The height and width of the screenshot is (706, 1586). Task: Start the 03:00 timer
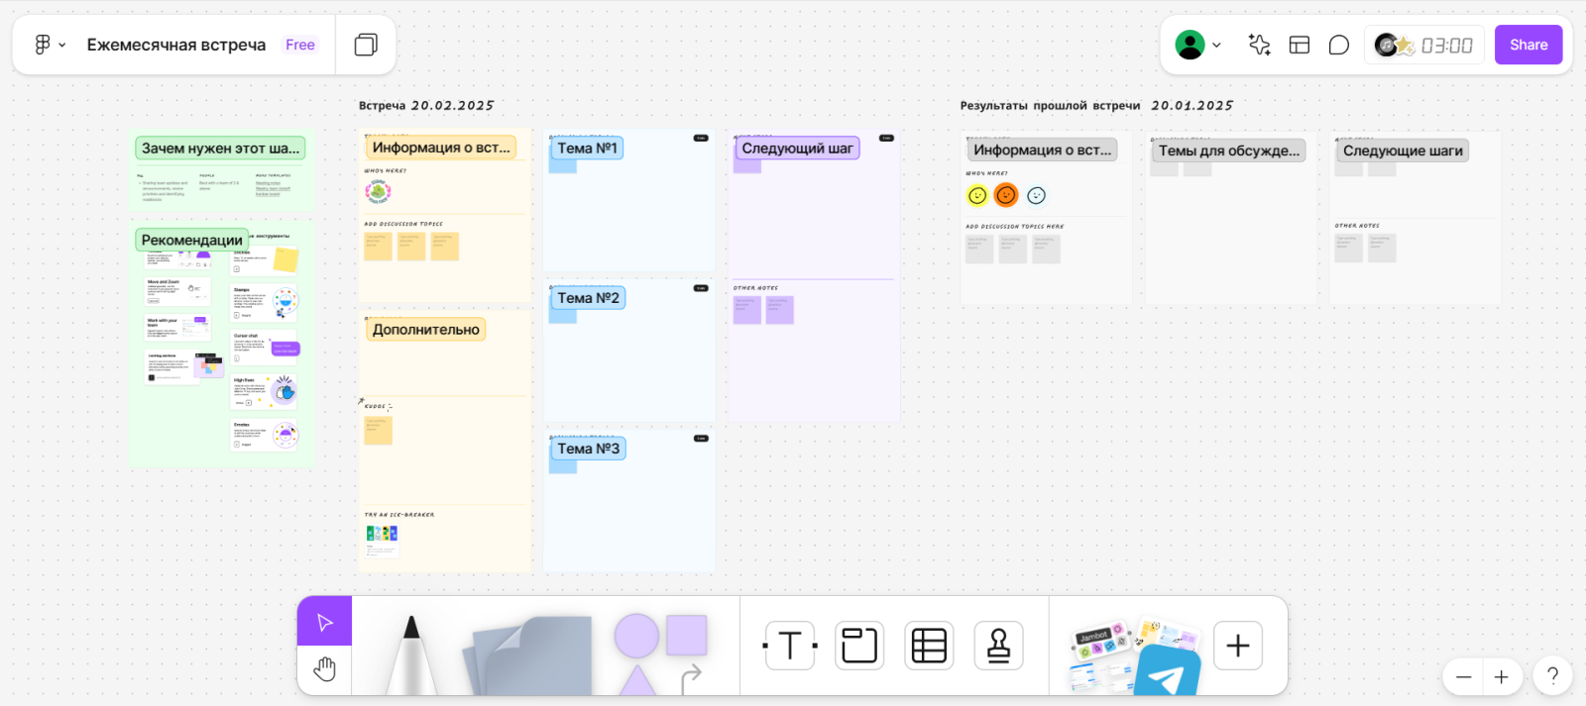(1424, 45)
